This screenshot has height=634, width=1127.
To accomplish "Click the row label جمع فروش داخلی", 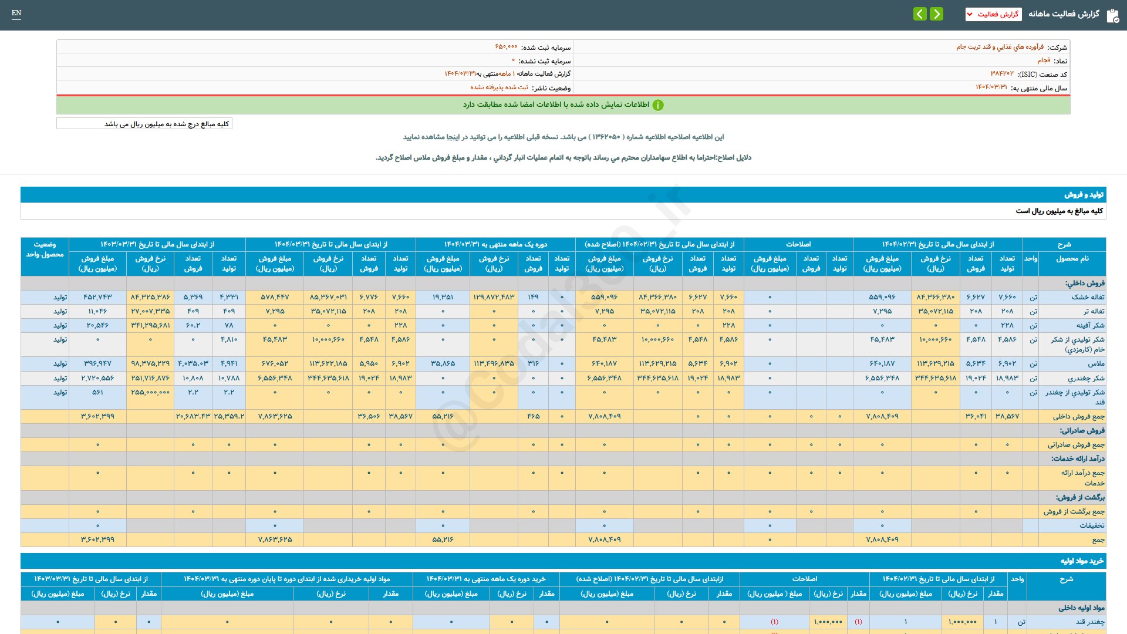I will point(1079,416).
